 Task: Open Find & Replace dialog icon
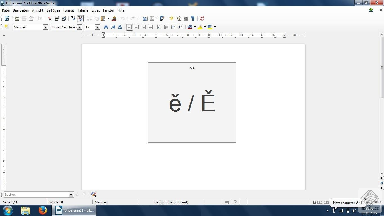click(x=94, y=194)
